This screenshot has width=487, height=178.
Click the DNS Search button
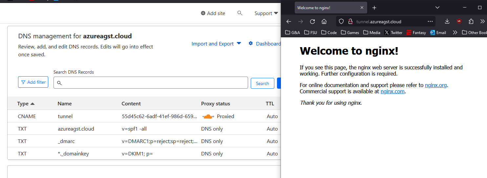[263, 83]
